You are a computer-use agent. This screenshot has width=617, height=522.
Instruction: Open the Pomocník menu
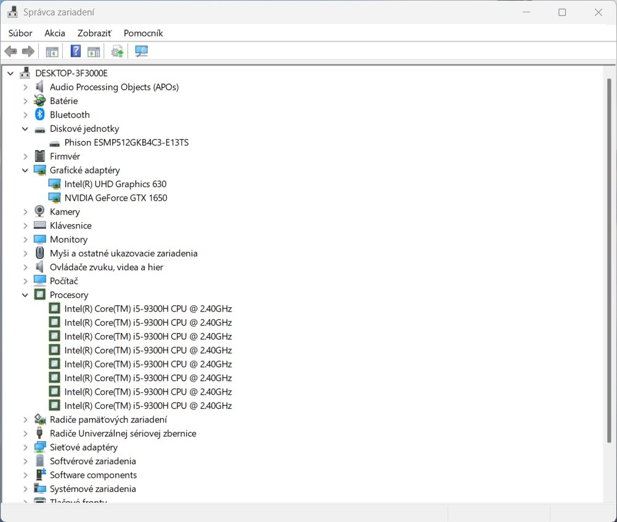143,33
